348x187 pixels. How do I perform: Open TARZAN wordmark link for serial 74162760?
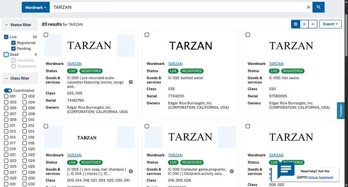pos(74,64)
